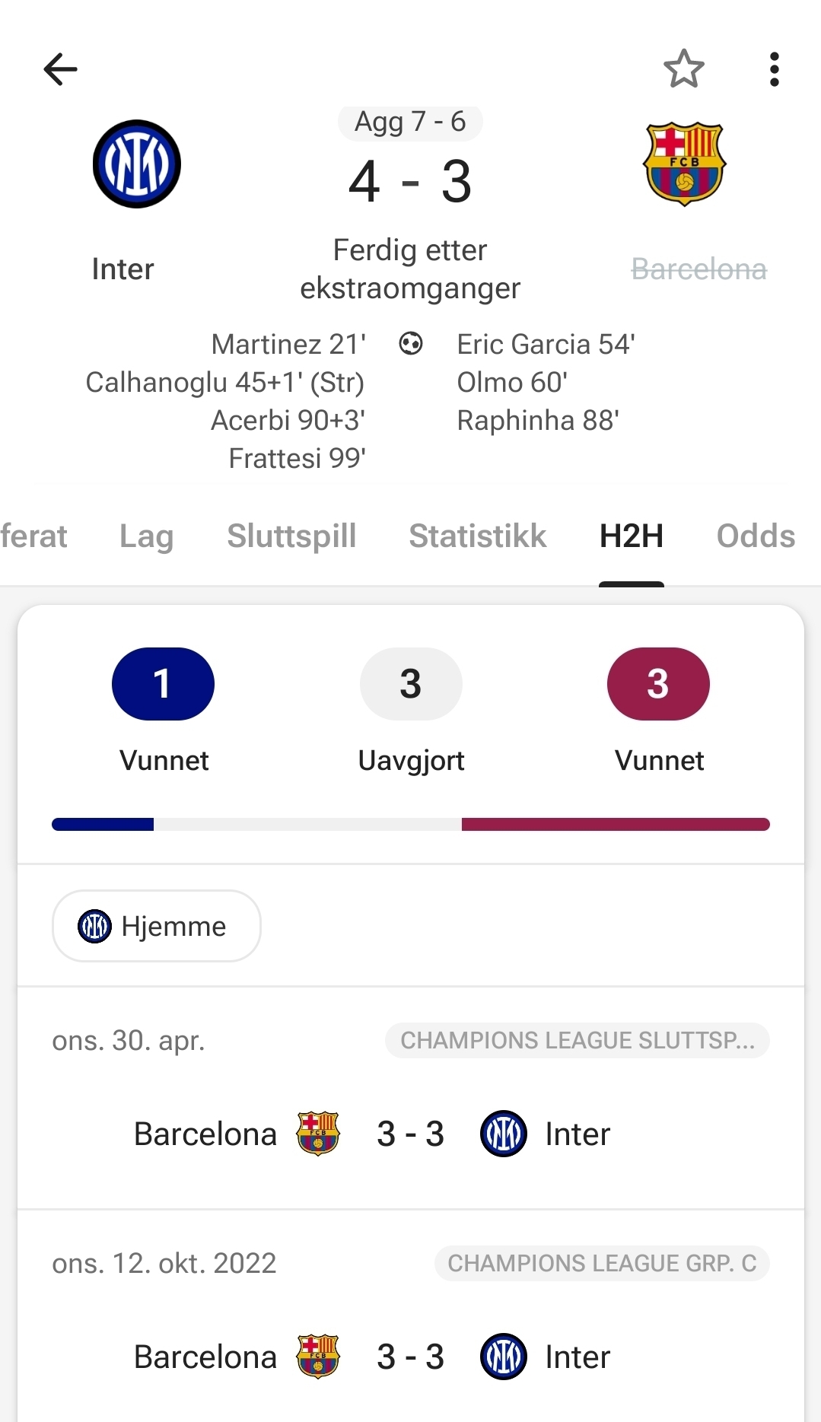The image size is (821, 1422).
Task: Toggle the Hjemme home filter chip
Action: click(x=157, y=926)
